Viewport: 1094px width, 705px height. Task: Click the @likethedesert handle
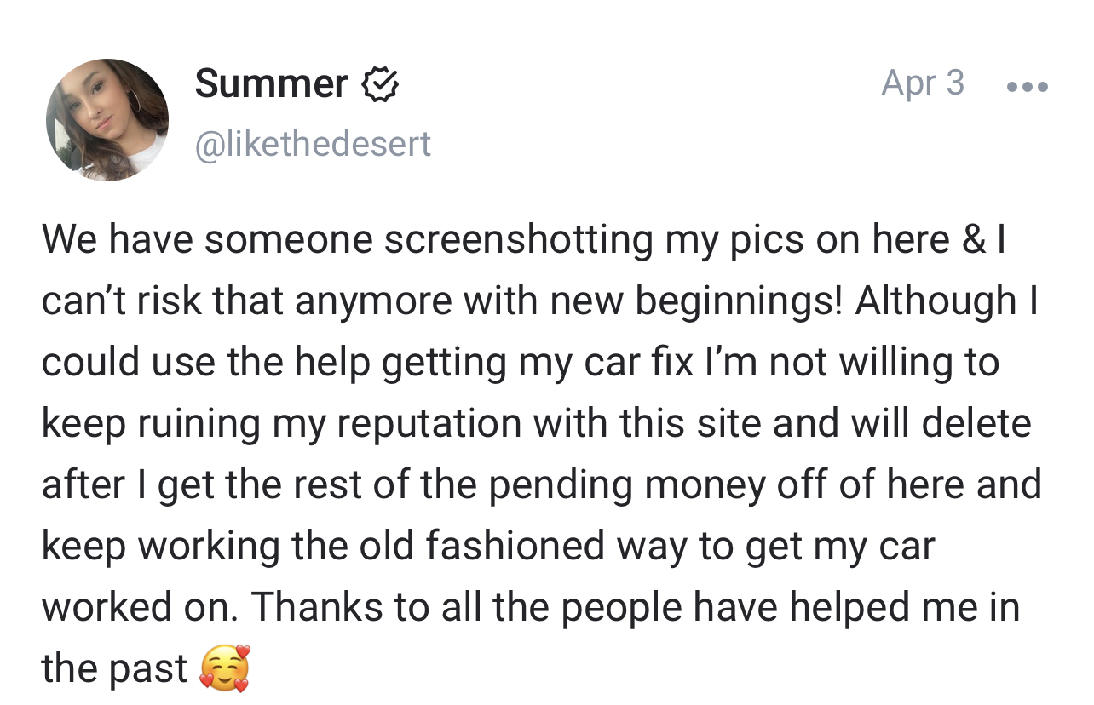(313, 144)
